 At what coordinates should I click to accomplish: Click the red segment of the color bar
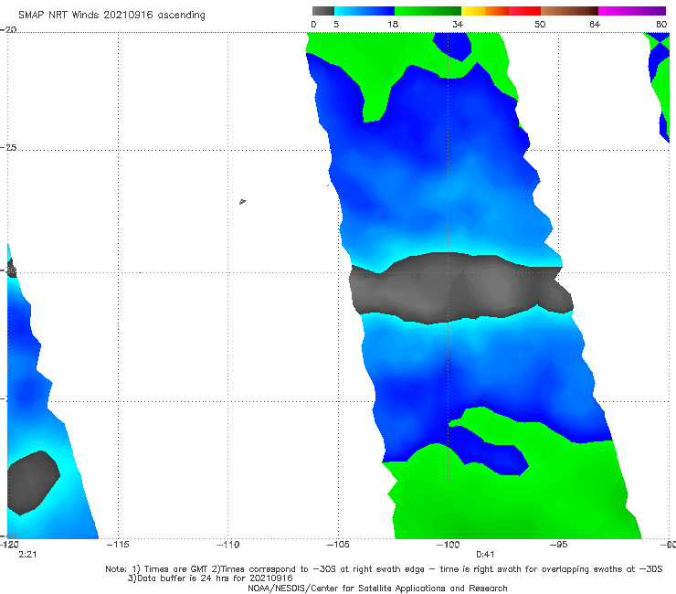click(524, 11)
